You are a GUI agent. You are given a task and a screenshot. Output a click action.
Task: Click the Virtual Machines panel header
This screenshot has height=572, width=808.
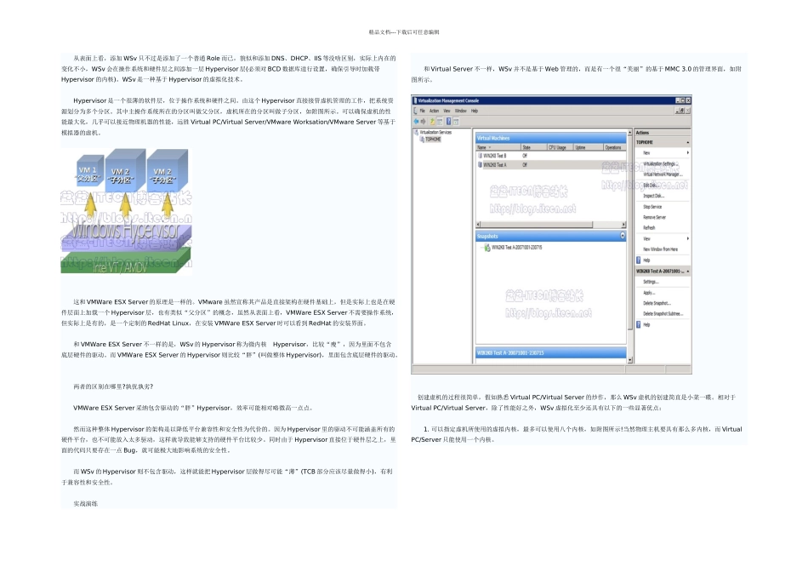[551, 138]
